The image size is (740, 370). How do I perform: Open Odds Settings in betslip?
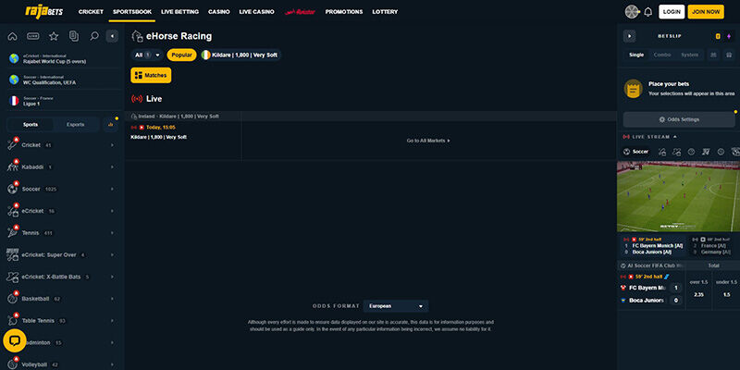679,120
